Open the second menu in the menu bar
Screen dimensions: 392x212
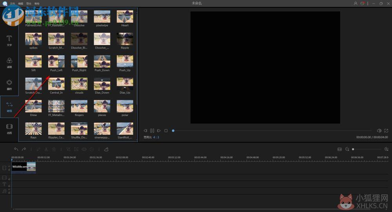coord(21,4)
